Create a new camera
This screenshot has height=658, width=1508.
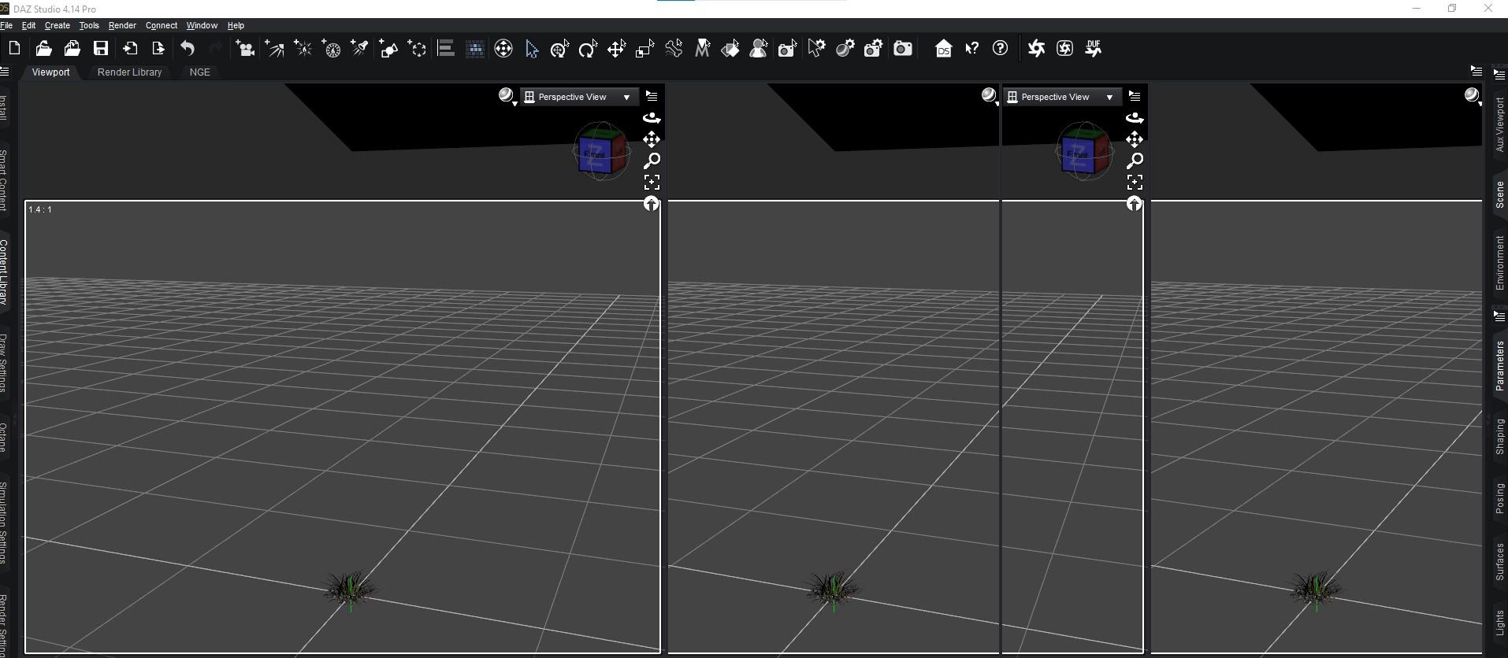pos(245,49)
